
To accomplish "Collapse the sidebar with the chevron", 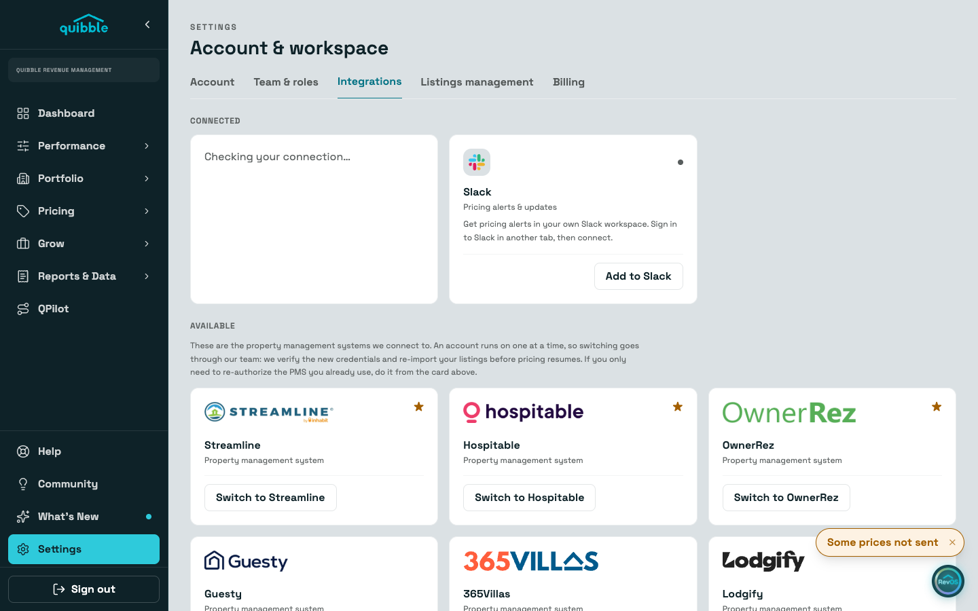I will (147, 24).
